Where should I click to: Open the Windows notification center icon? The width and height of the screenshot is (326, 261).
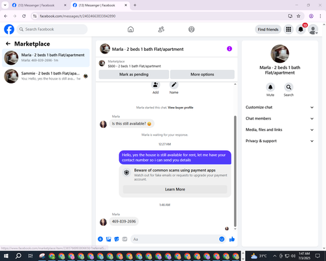pyautogui.click(x=318, y=256)
